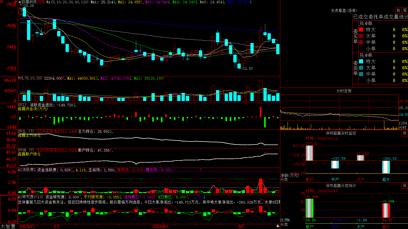Click the SVZL indicator name
408x229 pixels.
coord(22,131)
